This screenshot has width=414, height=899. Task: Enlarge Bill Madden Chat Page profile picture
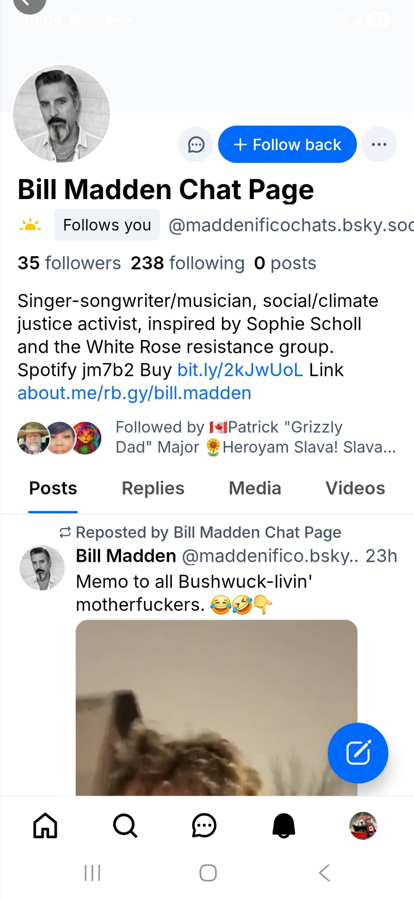[61, 114]
